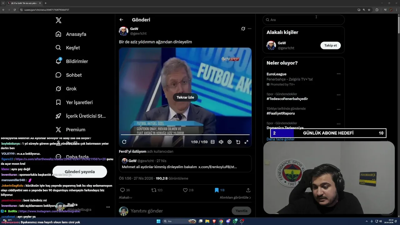Image resolution: width=400 pixels, height=225 pixels.
Task: Click the replay icon in video controls
Action: [x=124, y=142]
